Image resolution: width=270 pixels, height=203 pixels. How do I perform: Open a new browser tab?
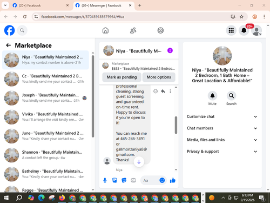[140, 5]
